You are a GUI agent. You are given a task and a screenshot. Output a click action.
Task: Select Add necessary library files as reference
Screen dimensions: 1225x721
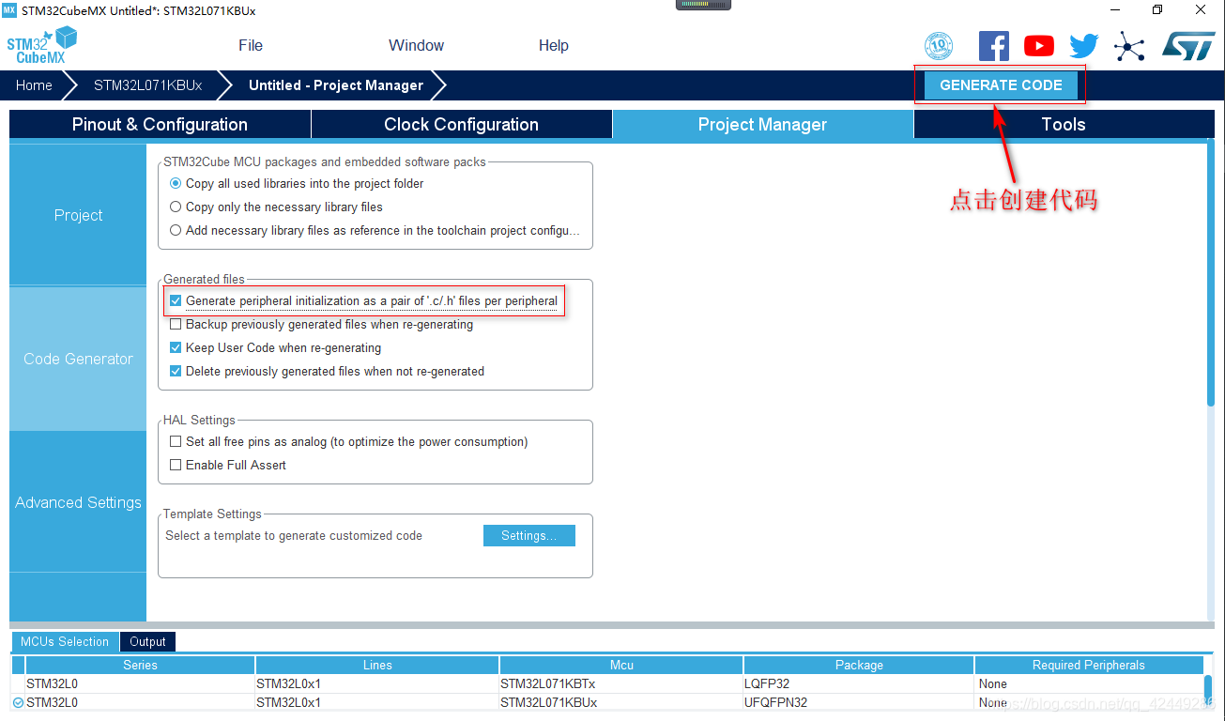[176, 230]
